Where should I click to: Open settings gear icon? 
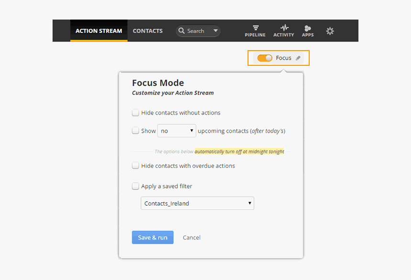[330, 31]
